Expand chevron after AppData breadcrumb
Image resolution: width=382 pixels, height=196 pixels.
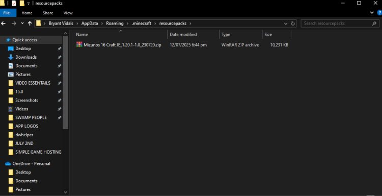pyautogui.click(x=102, y=23)
